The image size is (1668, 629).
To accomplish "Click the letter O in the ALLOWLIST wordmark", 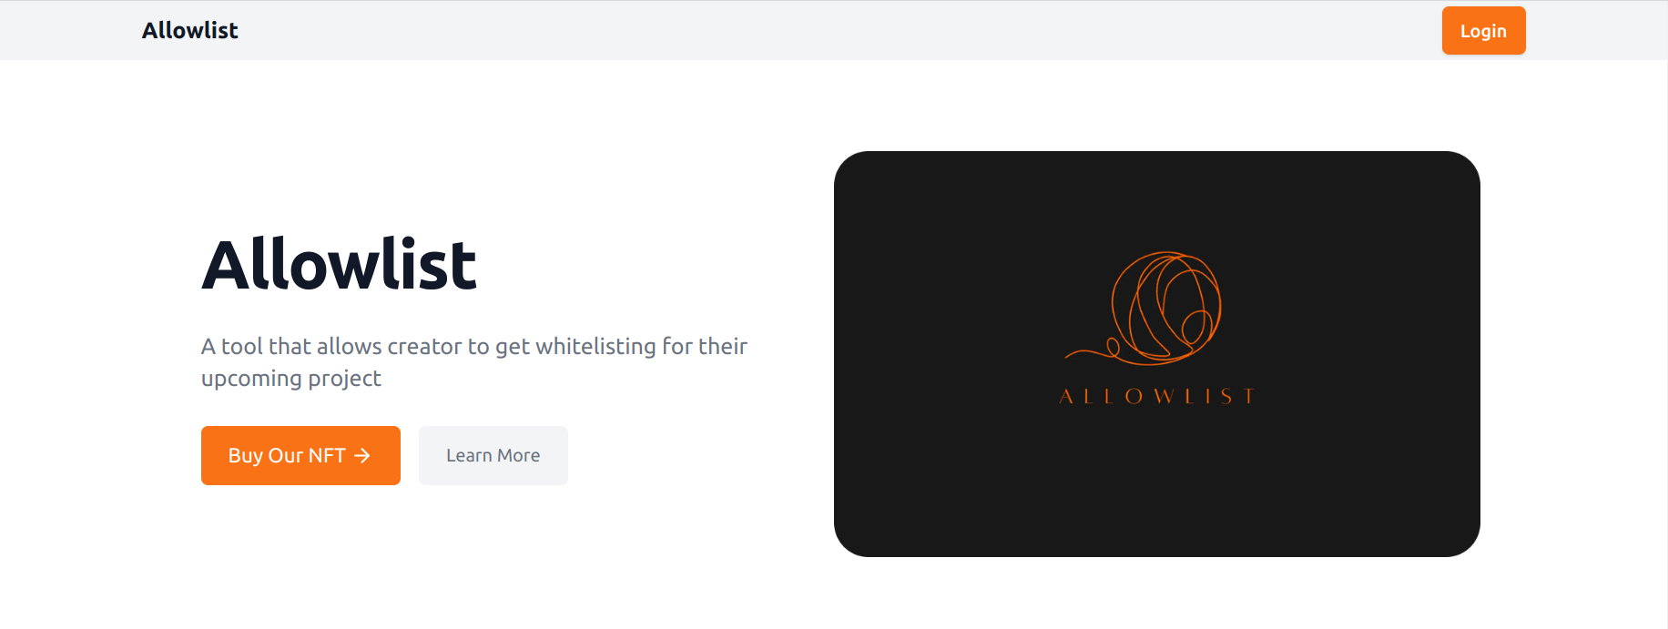I will (1134, 396).
